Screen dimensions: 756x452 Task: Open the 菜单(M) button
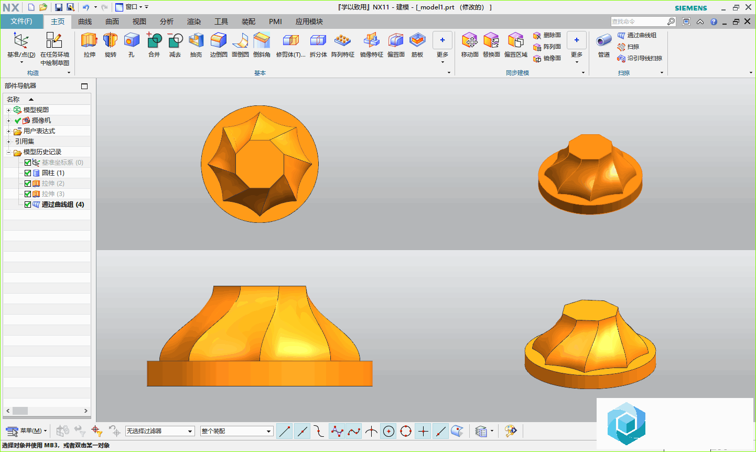26,431
